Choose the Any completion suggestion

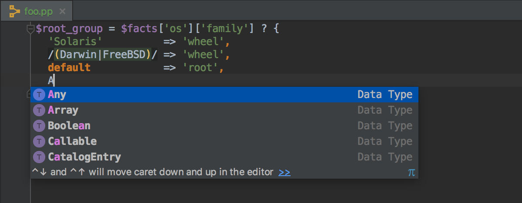click(224, 95)
